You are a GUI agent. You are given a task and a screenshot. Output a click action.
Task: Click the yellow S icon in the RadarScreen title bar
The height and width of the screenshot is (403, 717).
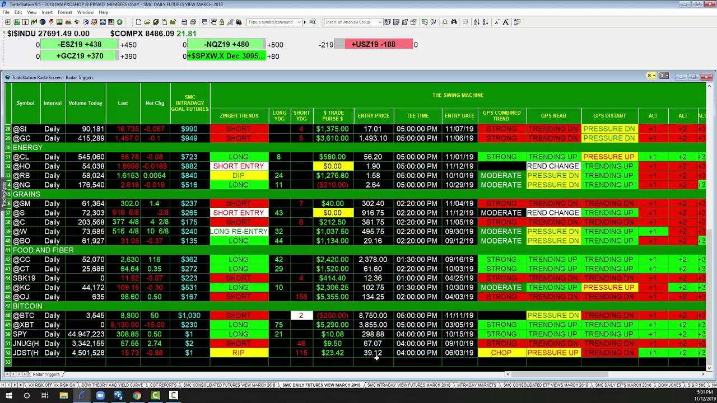(651, 76)
